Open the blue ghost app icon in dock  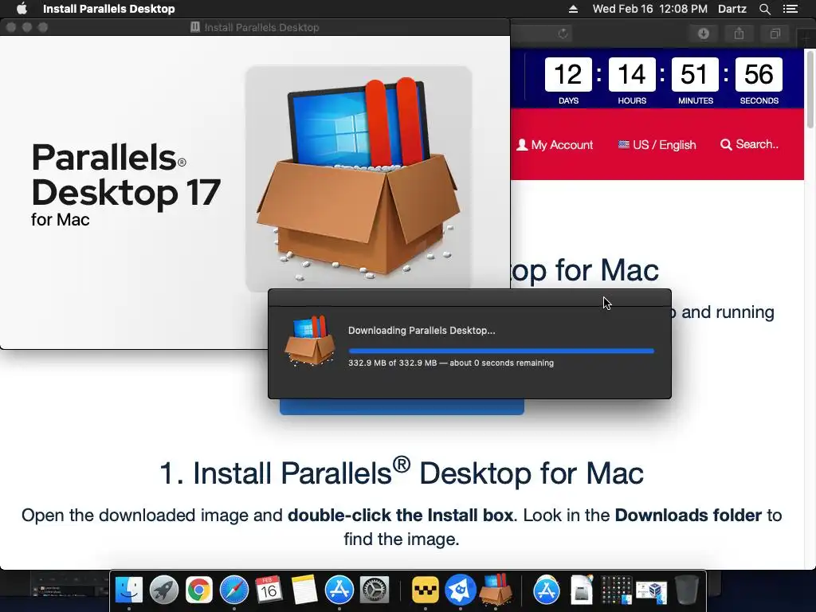tap(460, 590)
